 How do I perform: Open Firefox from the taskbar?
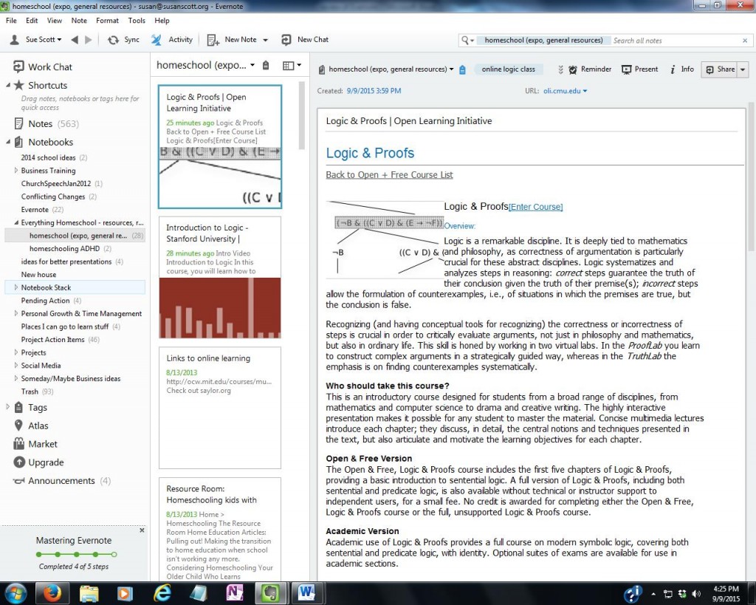pos(51,593)
